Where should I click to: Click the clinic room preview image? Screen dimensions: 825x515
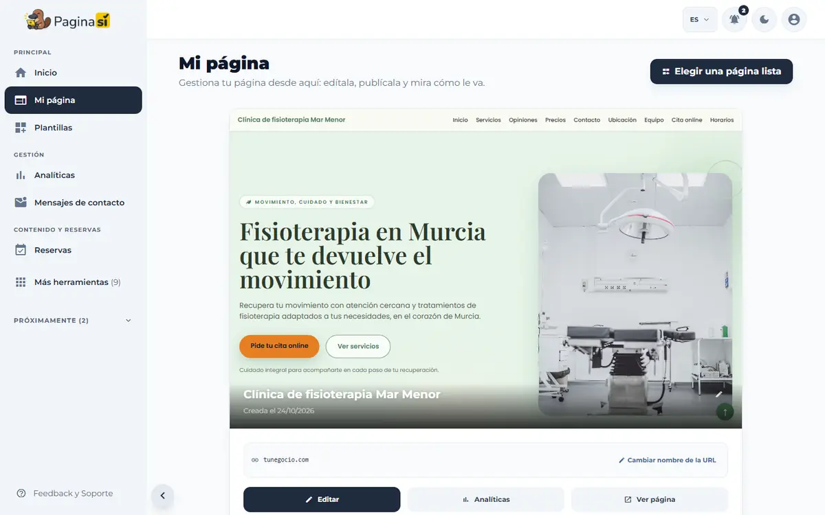click(x=635, y=294)
